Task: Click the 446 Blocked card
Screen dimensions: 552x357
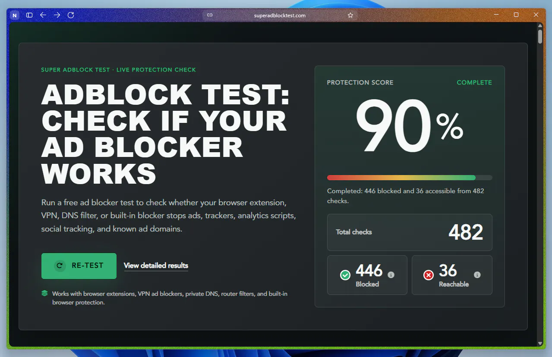Action: [367, 275]
